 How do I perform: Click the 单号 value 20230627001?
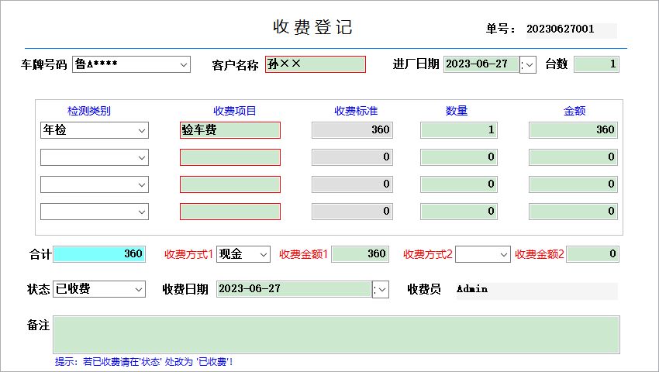561,29
